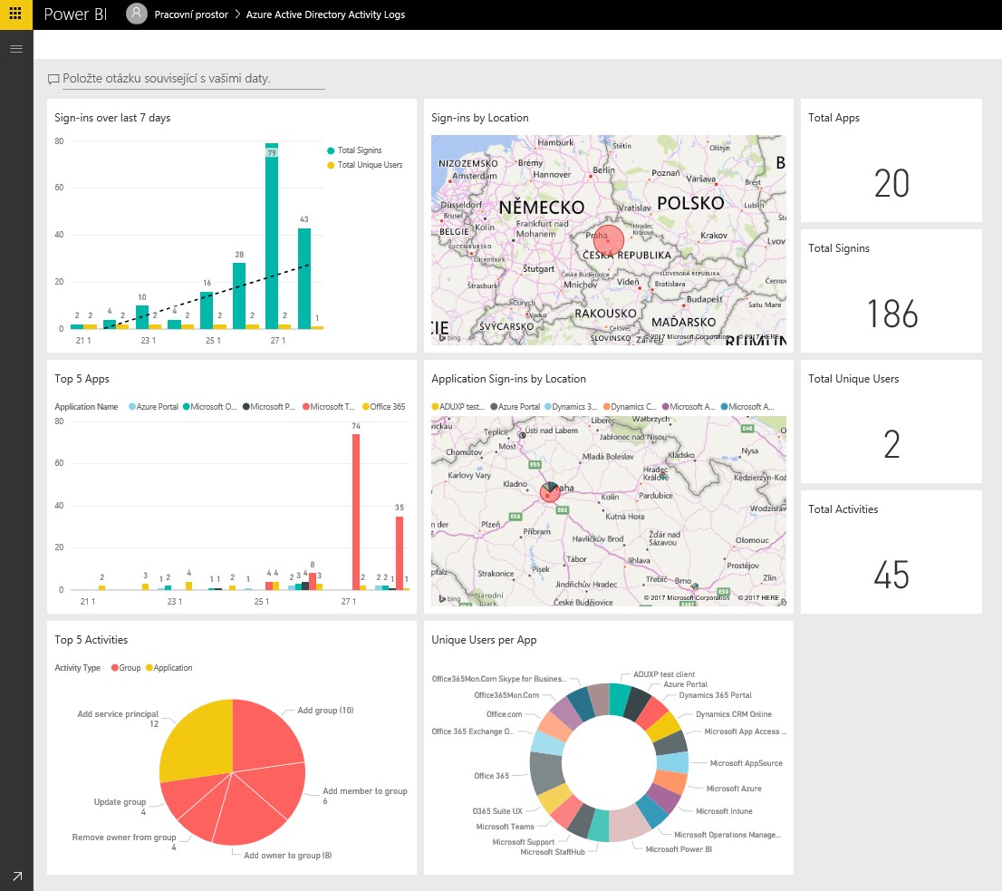Click the Microsoft AppSource donut label
The height and width of the screenshot is (891, 1002).
click(747, 763)
